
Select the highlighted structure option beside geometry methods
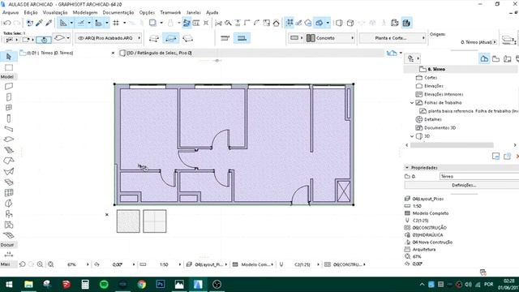pos(242,38)
